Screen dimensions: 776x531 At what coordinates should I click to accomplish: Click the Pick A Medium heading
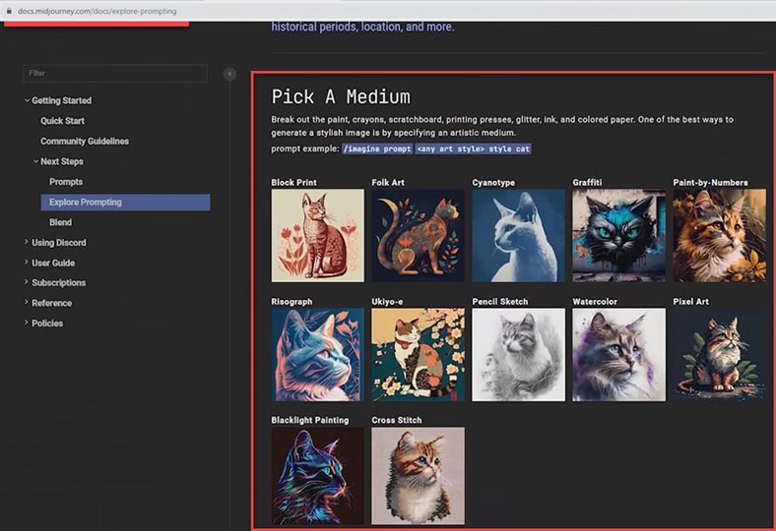click(x=341, y=96)
